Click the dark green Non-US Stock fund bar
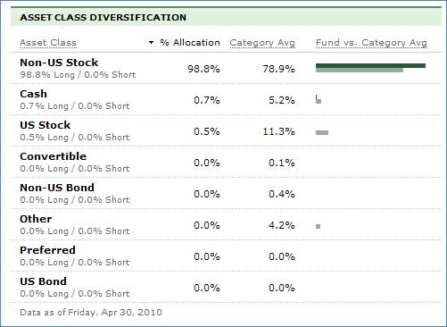Viewport: 447px width, 327px height. pyautogui.click(x=370, y=65)
